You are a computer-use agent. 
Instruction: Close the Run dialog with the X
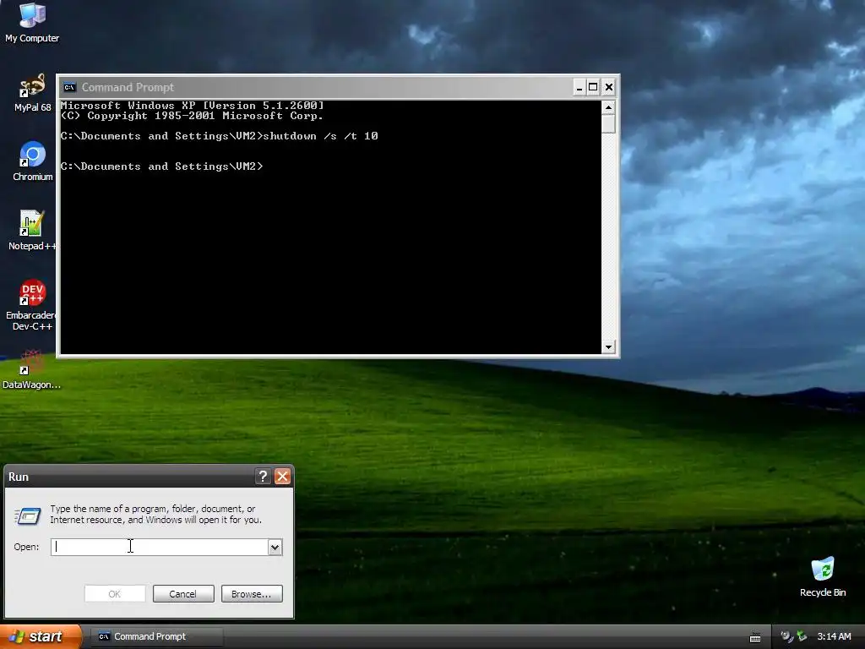(282, 477)
